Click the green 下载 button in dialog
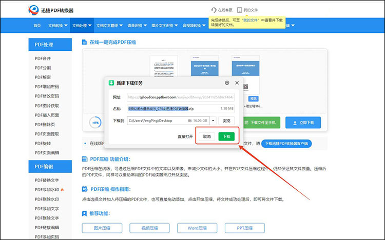The width and height of the screenshot is (385, 240). (226, 136)
